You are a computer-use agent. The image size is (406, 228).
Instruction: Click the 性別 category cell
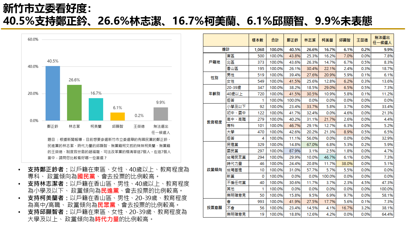tap(214, 78)
